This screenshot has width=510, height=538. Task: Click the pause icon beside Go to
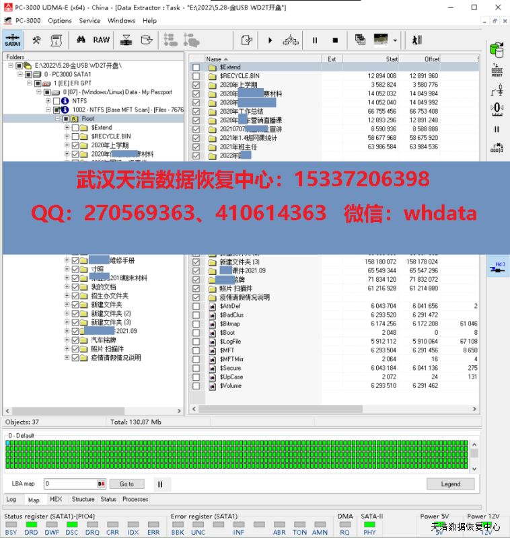[x=159, y=484]
